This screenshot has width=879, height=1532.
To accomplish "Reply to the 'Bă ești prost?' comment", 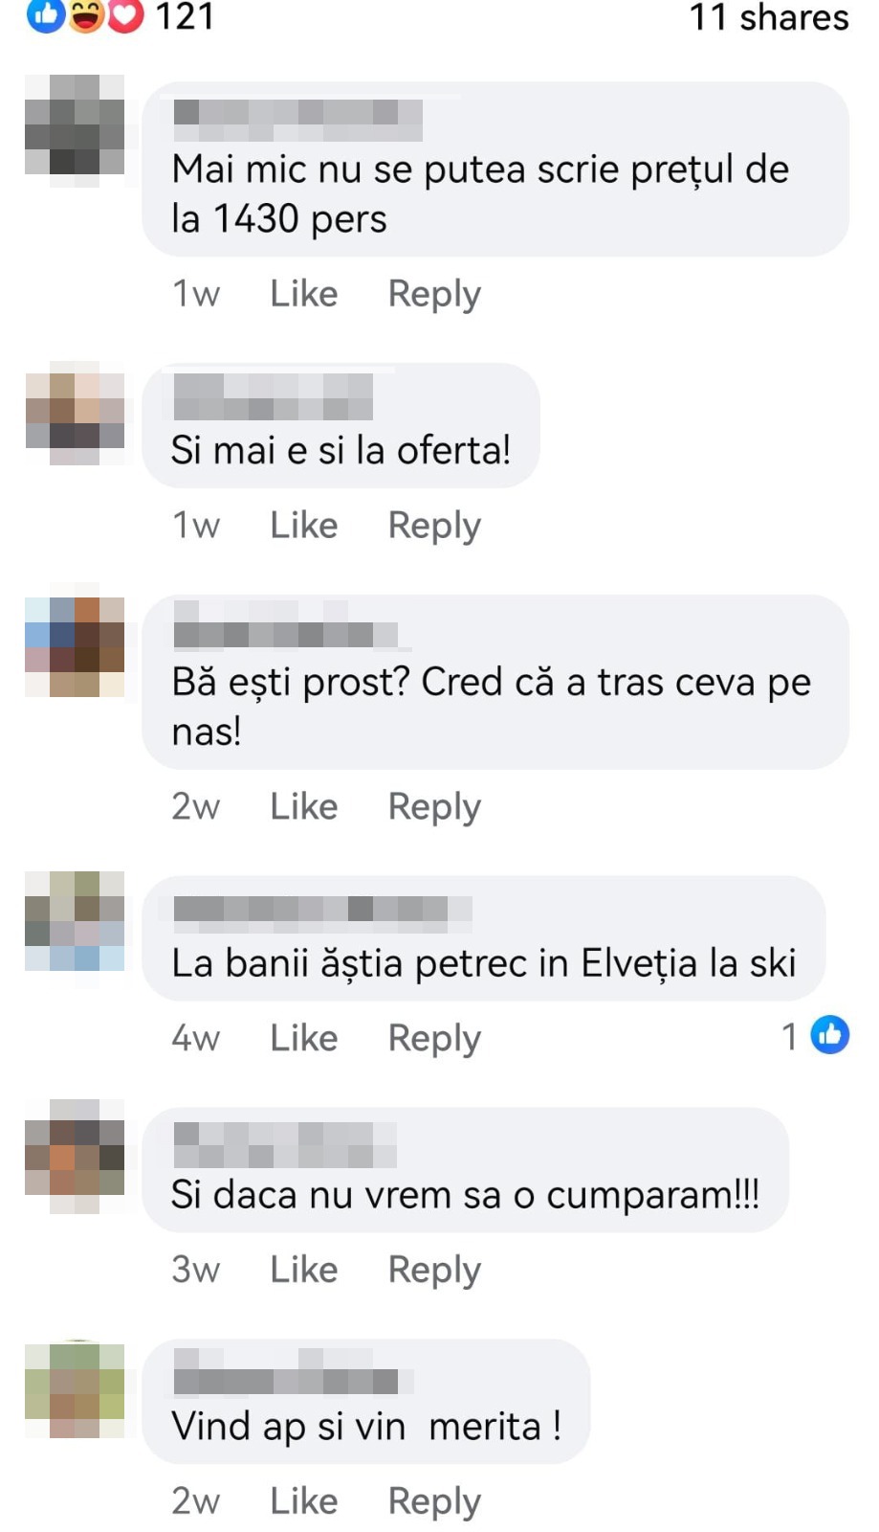I will (x=434, y=807).
